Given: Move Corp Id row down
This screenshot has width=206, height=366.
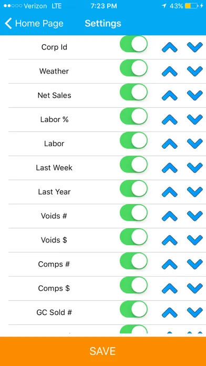Looking at the screenshot, I should coord(195,47).
